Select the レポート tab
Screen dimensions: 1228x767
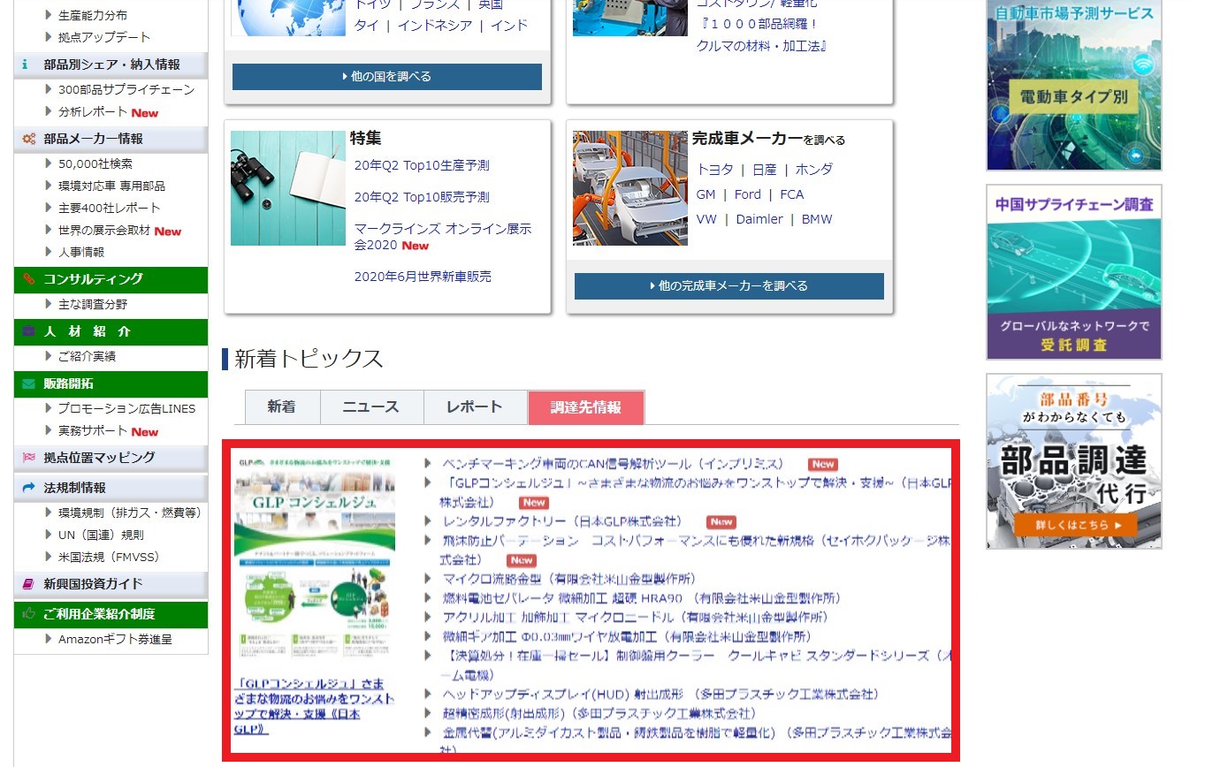point(475,407)
